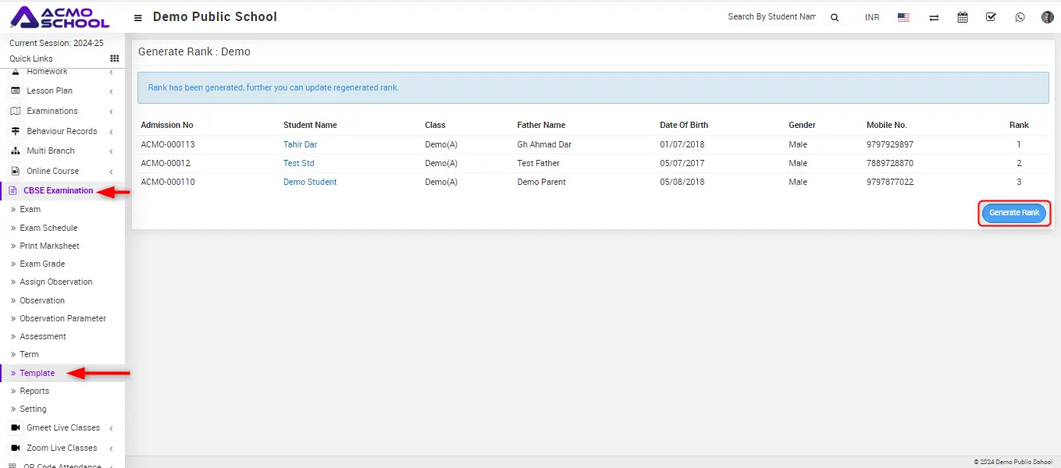Open the Print Marksheet submenu item

(49, 246)
